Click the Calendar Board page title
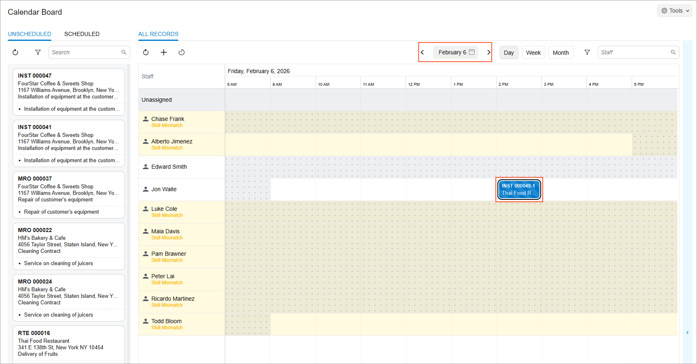The image size is (697, 364). tap(35, 12)
